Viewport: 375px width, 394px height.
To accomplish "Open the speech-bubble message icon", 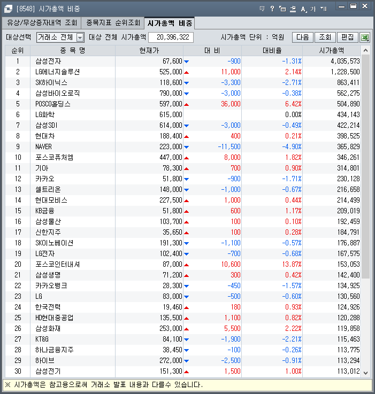I will 262,9.
